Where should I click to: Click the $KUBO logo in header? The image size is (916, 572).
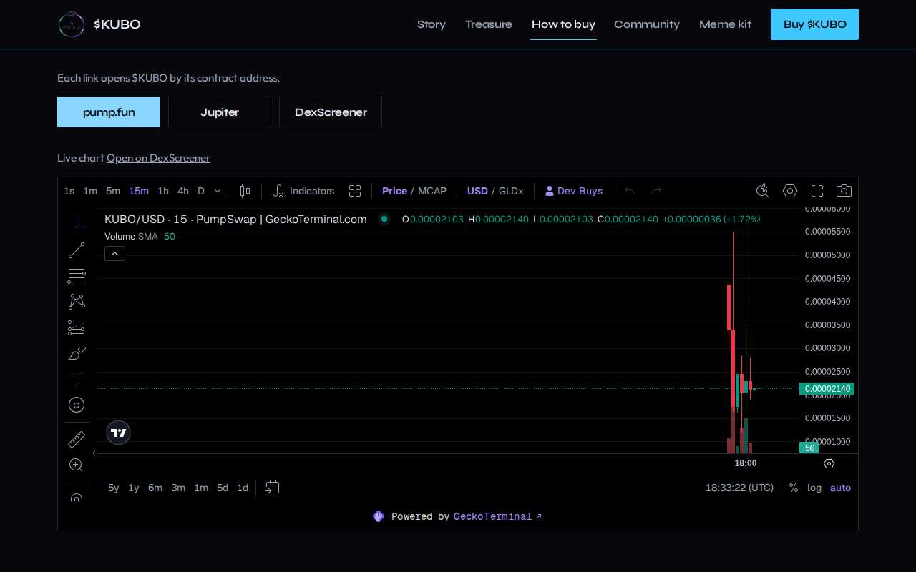pyautogui.click(x=99, y=24)
